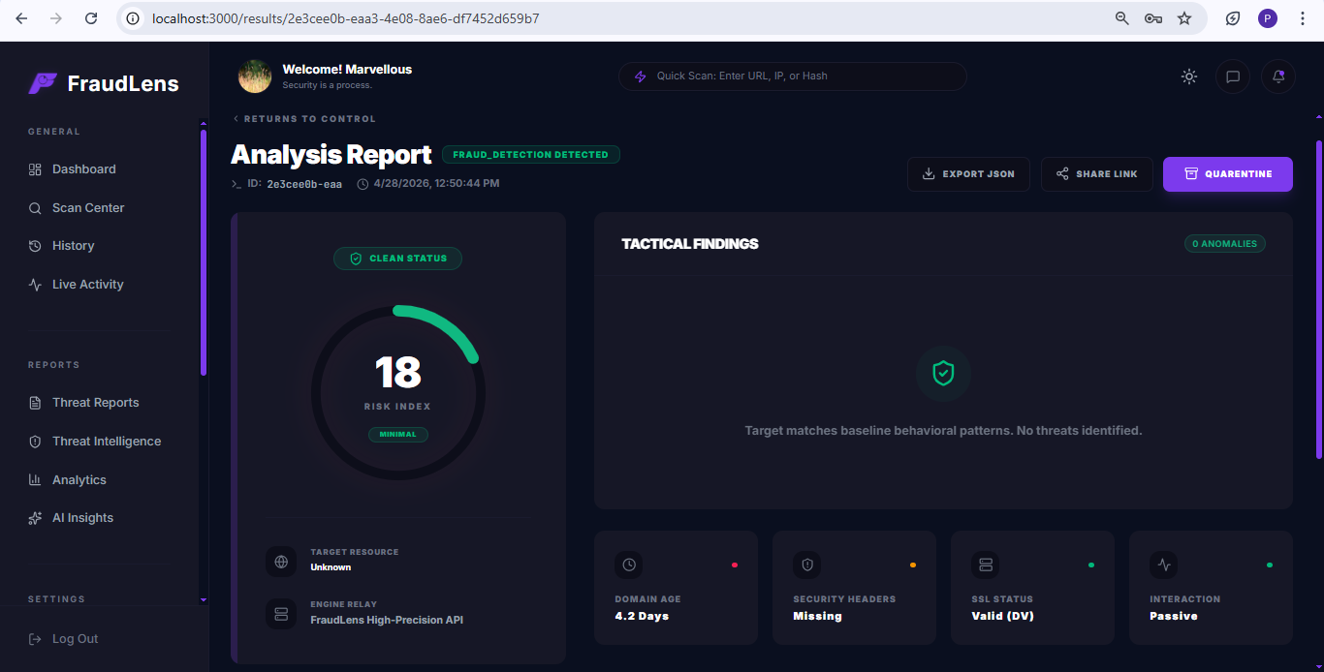The image size is (1324, 672).
Task: Click the main page scrollbar
Action: click(x=1319, y=300)
